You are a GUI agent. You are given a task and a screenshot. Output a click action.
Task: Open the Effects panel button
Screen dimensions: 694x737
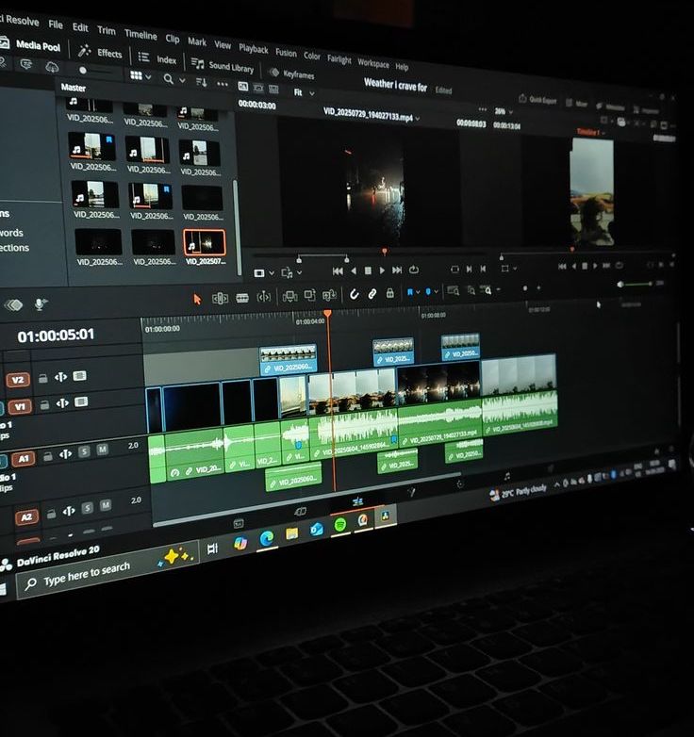pos(100,52)
